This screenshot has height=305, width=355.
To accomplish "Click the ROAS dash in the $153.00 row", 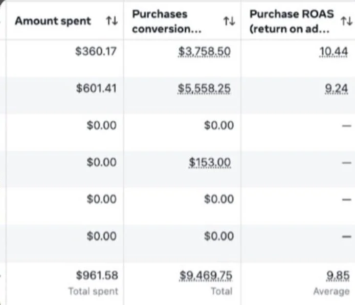I will pyautogui.click(x=346, y=163).
